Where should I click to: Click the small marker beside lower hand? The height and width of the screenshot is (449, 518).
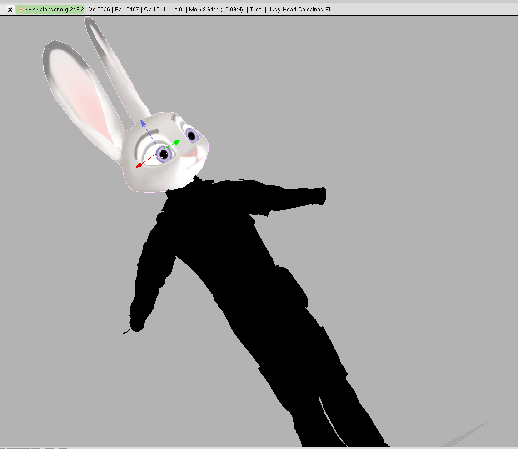(126, 333)
